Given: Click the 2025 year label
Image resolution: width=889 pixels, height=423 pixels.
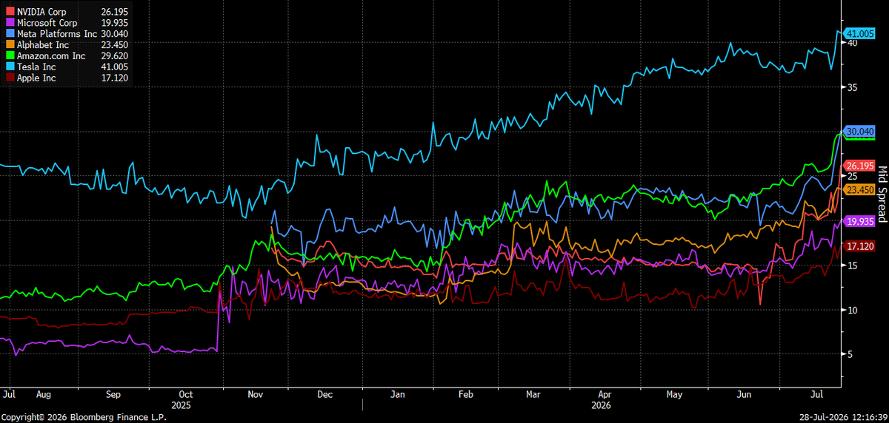Looking at the screenshot, I should point(182,405).
